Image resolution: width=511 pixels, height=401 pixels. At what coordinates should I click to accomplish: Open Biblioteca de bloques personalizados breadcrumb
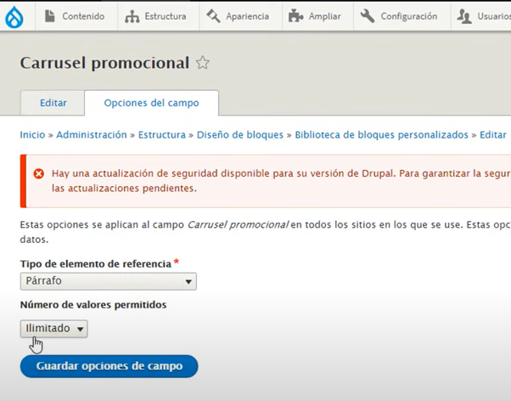coord(381,135)
